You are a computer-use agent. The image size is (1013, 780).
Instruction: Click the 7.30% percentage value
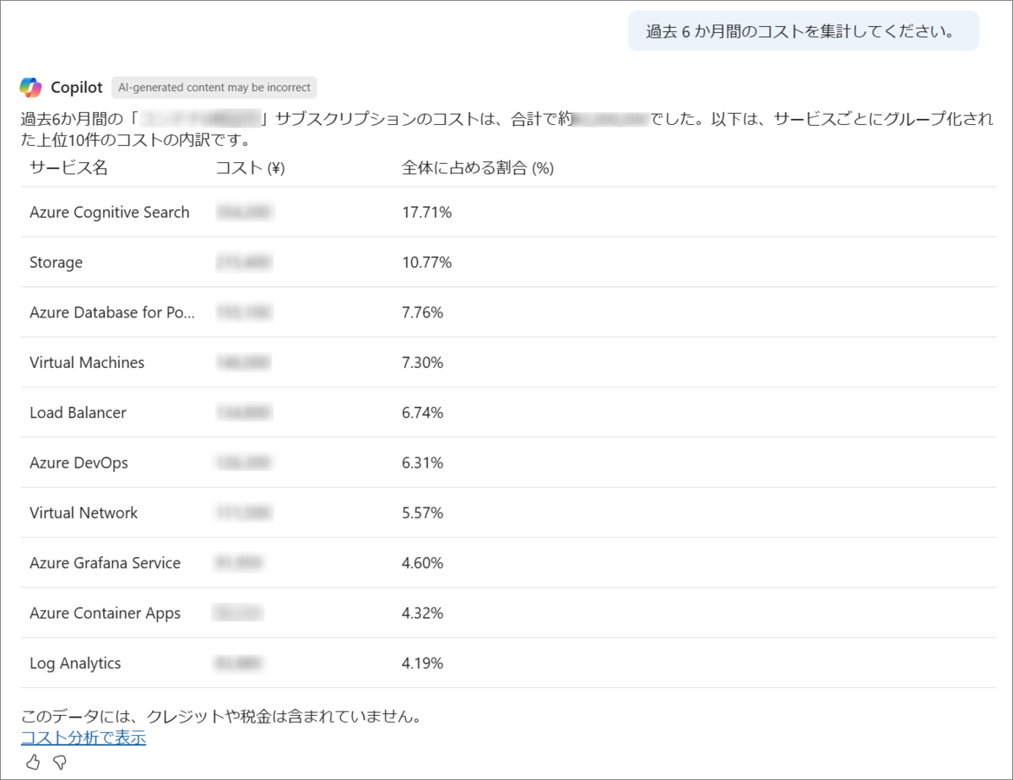tap(423, 363)
